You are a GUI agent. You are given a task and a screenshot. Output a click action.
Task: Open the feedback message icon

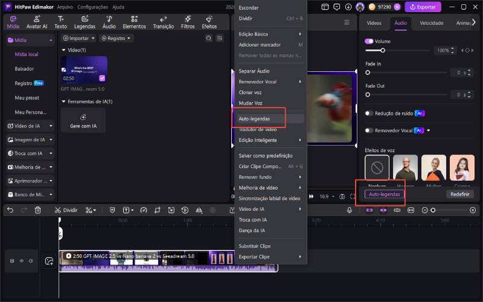[x=337, y=7]
